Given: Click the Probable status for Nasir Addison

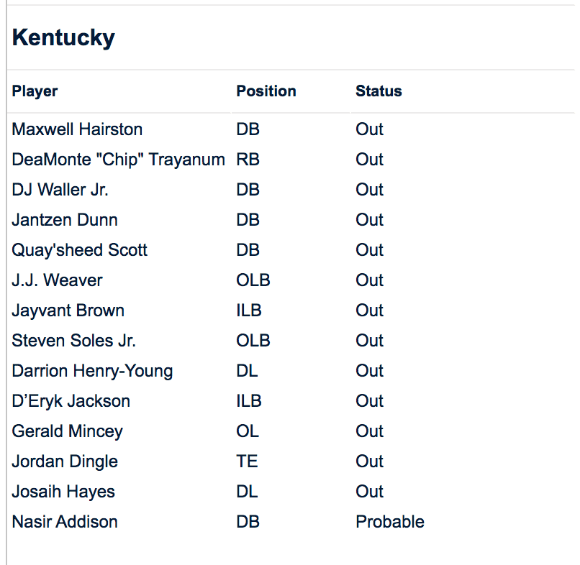Looking at the screenshot, I should click(x=389, y=522).
